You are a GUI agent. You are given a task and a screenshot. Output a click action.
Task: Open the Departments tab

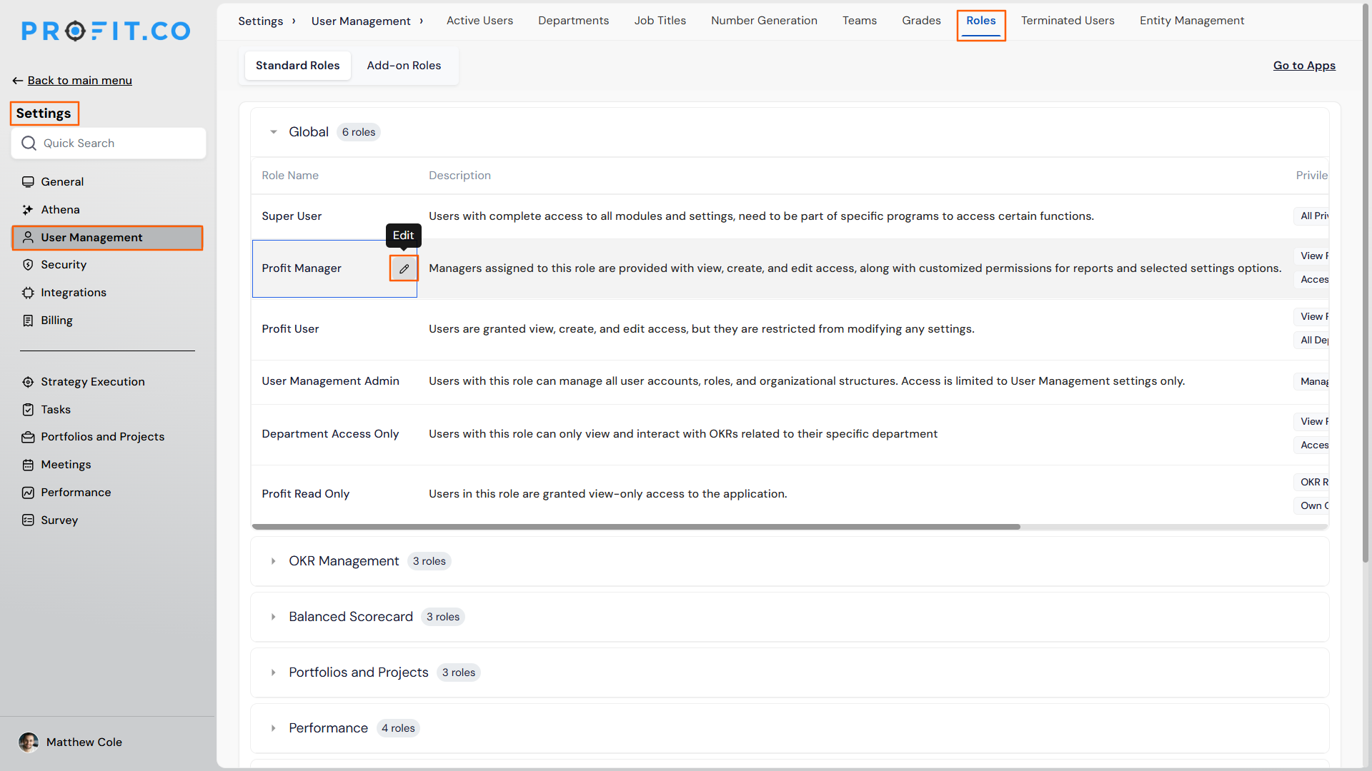coord(573,21)
